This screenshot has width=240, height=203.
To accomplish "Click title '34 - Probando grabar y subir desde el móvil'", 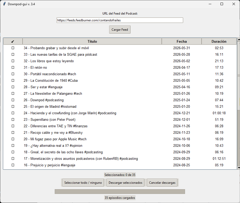I will point(56,48).
